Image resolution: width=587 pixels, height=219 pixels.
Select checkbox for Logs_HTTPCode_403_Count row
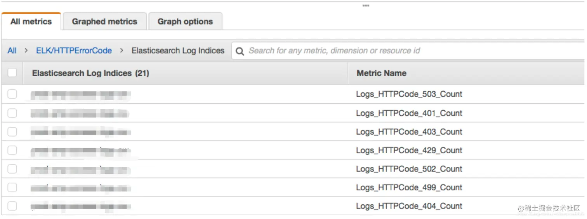[x=12, y=132]
